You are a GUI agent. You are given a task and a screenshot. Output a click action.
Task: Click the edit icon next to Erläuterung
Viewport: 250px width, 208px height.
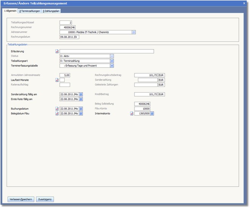coord(57,51)
